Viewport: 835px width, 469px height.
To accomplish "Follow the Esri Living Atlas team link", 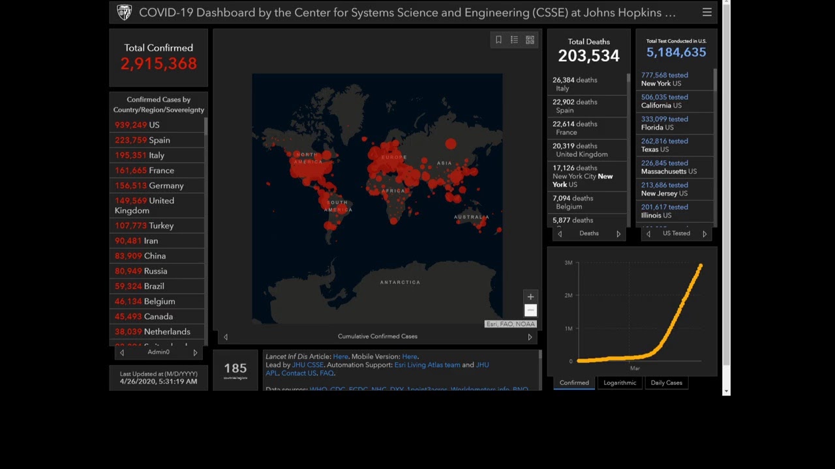I will [x=427, y=365].
